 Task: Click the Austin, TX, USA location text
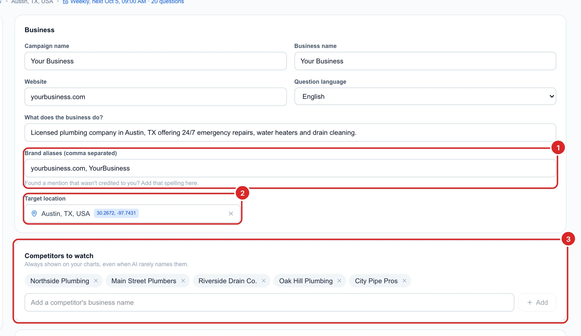point(66,214)
